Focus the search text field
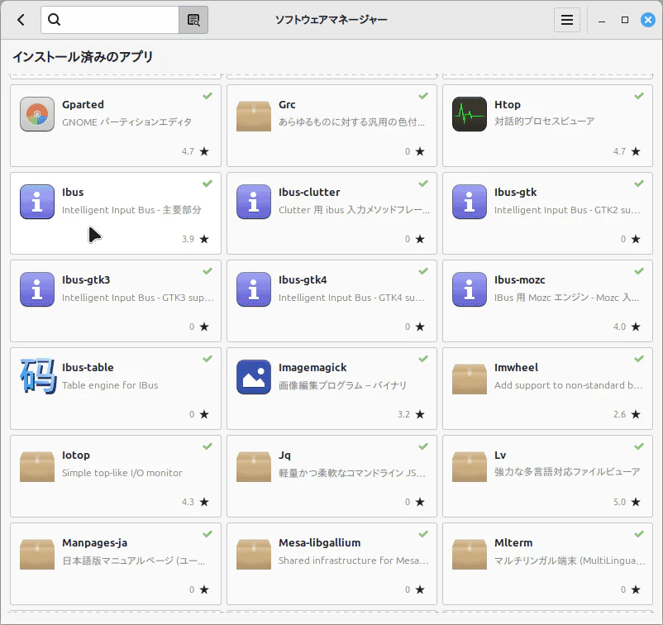This screenshot has height=625, width=663. tap(110, 20)
